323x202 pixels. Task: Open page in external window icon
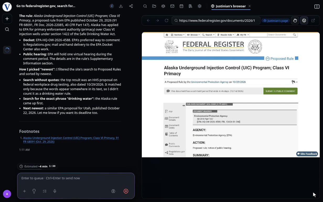pos(313,20)
